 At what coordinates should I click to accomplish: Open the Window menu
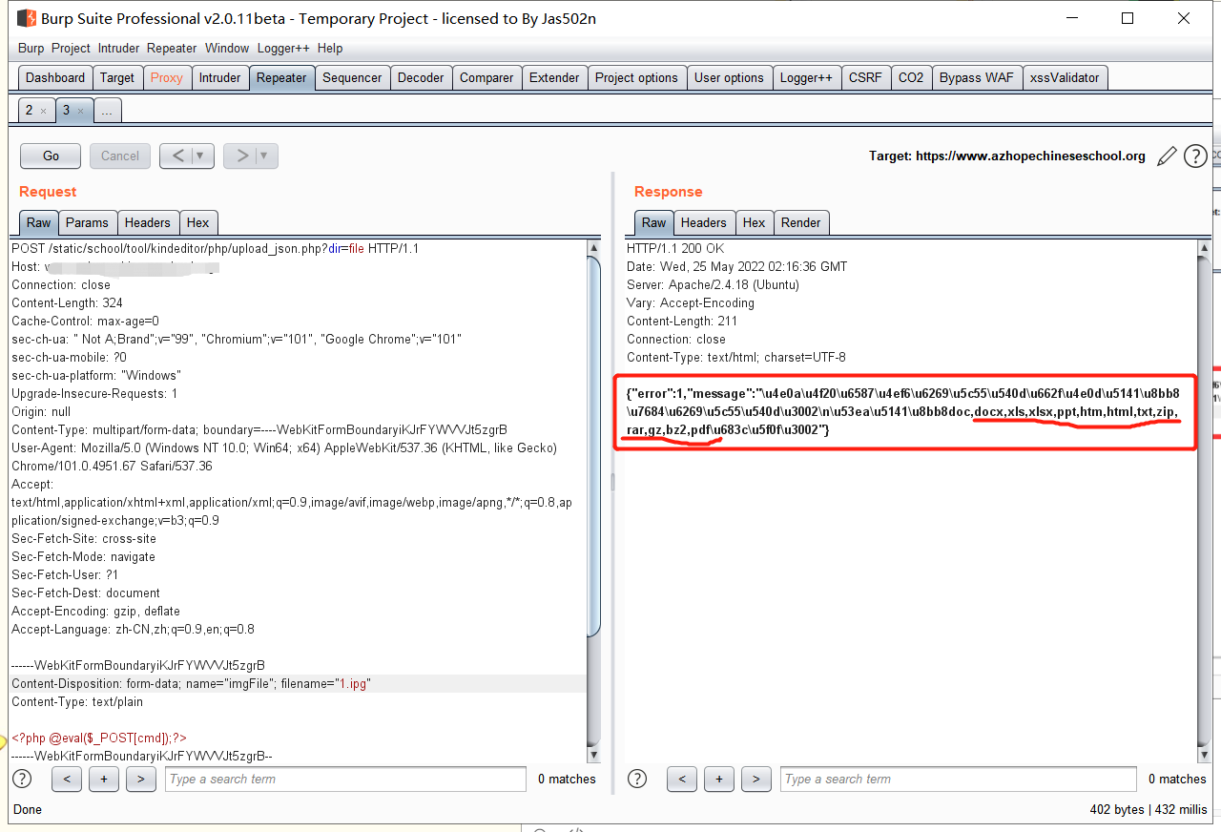coord(227,48)
